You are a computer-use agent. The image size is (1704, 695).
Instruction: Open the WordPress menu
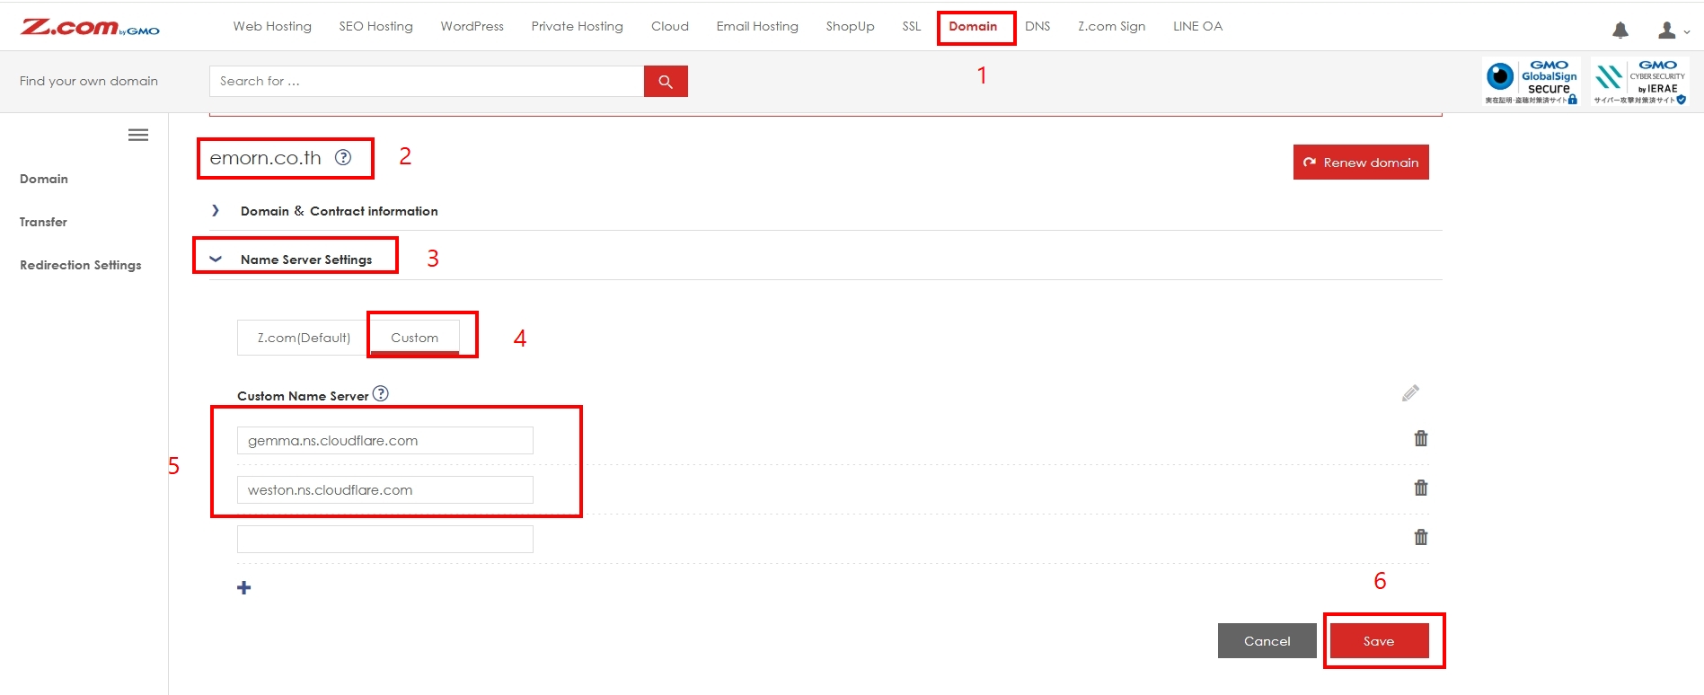472,26
